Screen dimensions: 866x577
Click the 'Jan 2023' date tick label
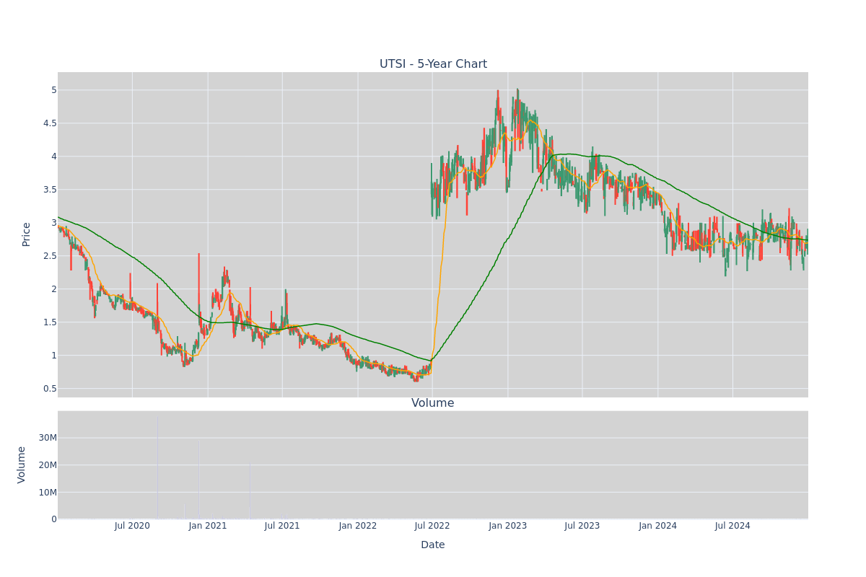508,526
